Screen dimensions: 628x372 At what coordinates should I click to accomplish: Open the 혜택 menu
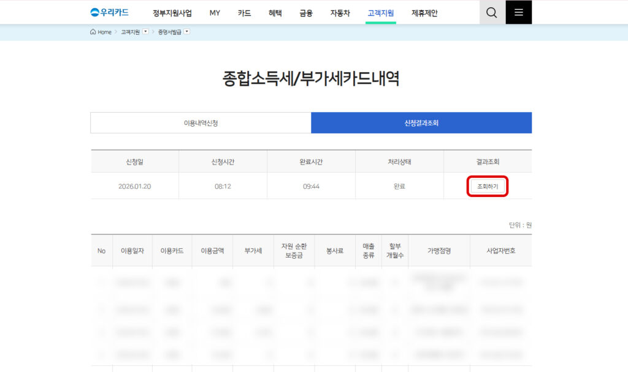coord(275,12)
